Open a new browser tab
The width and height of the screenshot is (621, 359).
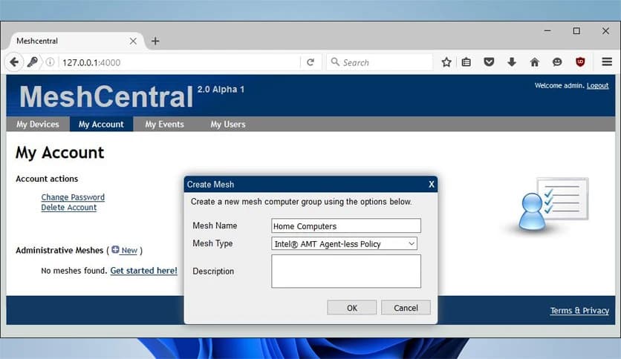(x=155, y=41)
